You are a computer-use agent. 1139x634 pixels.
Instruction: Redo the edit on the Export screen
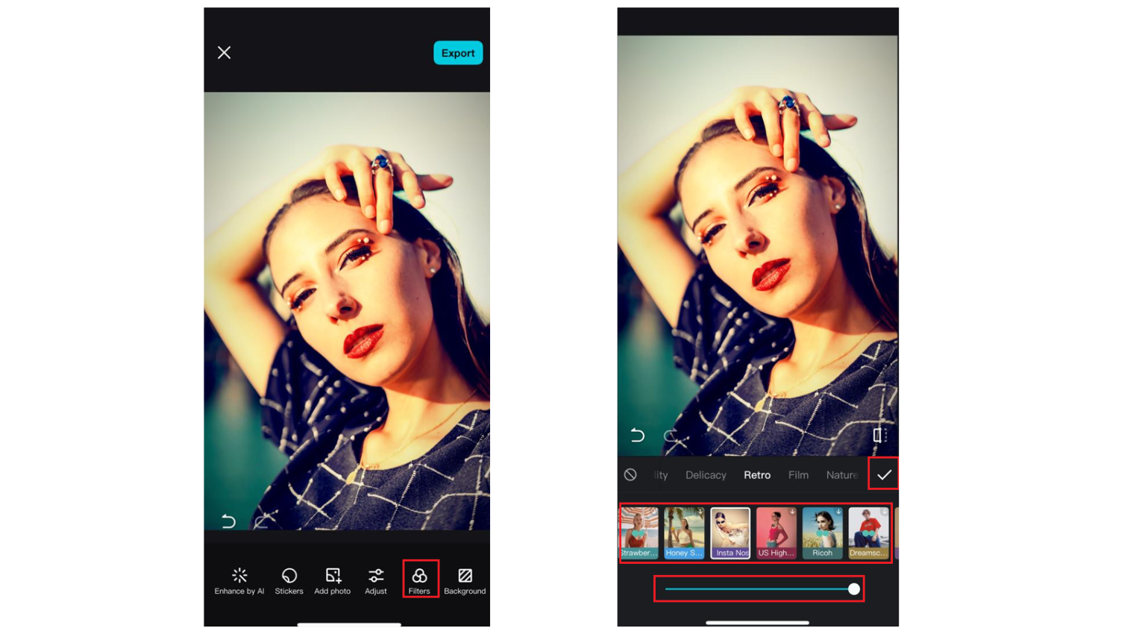tap(260, 521)
